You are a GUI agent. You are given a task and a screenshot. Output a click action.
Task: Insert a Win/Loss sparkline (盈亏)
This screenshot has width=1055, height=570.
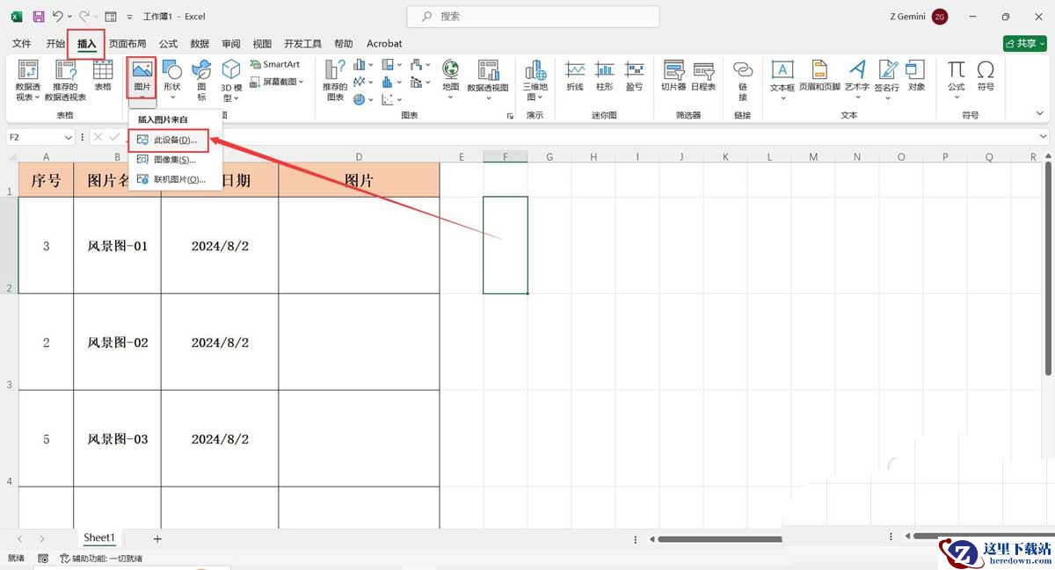[x=634, y=76]
